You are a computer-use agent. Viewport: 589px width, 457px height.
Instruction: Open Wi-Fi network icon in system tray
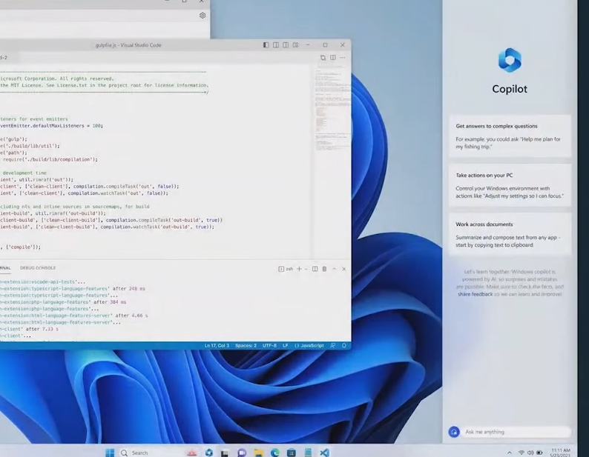521,453
